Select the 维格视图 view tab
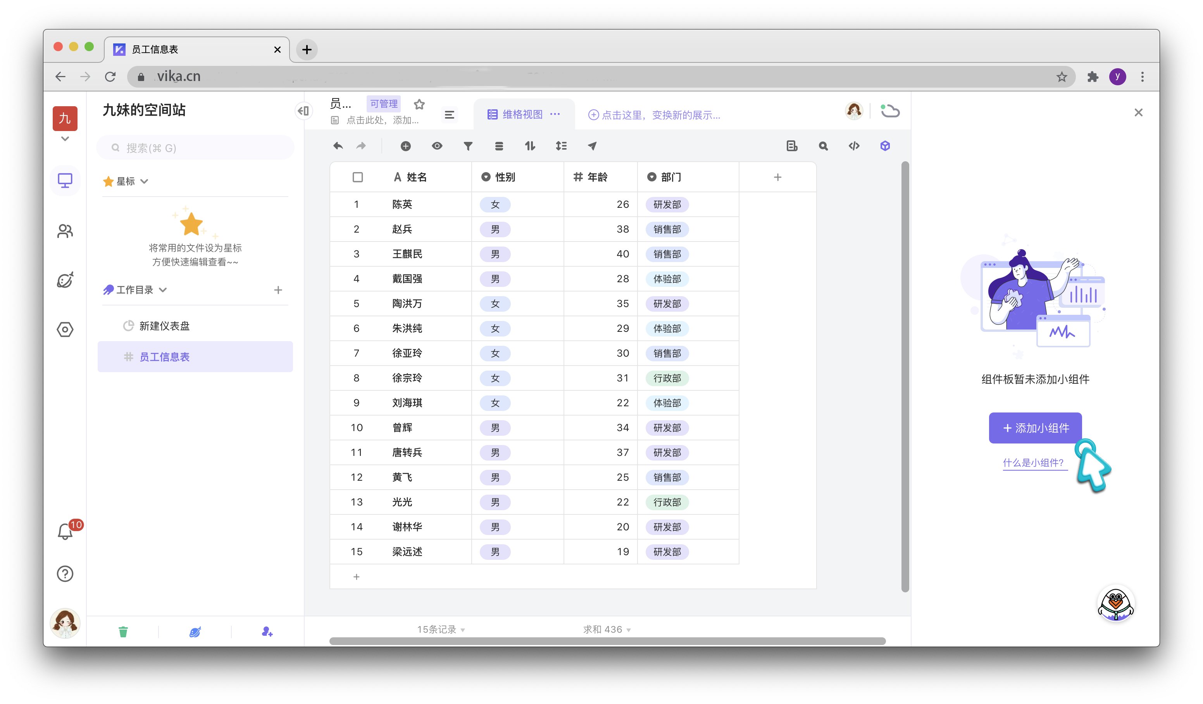 [522, 115]
